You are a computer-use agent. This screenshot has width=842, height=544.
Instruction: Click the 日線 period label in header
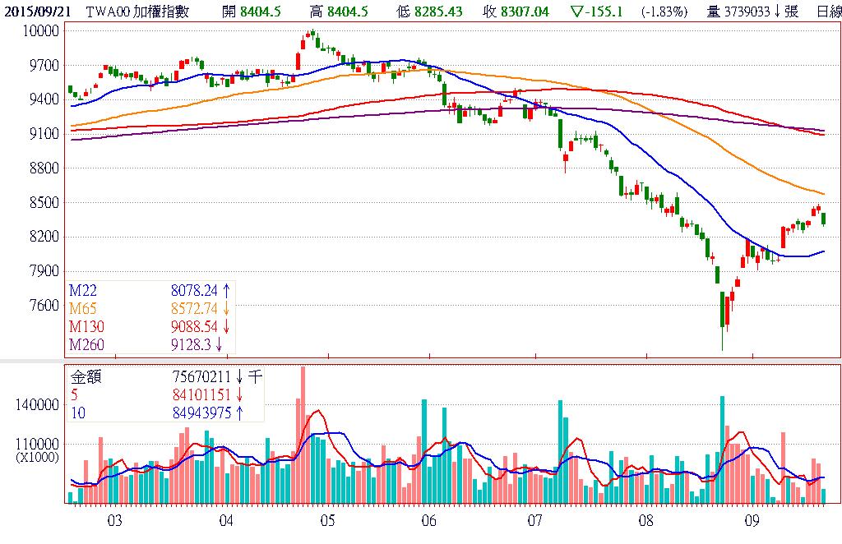pos(828,12)
